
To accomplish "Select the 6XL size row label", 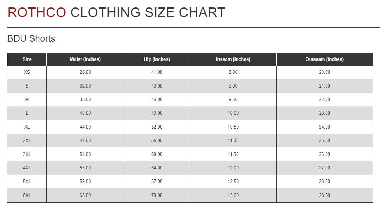I will 27,195.
